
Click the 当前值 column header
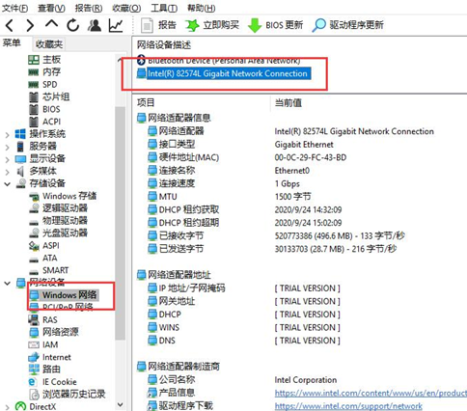[288, 103]
